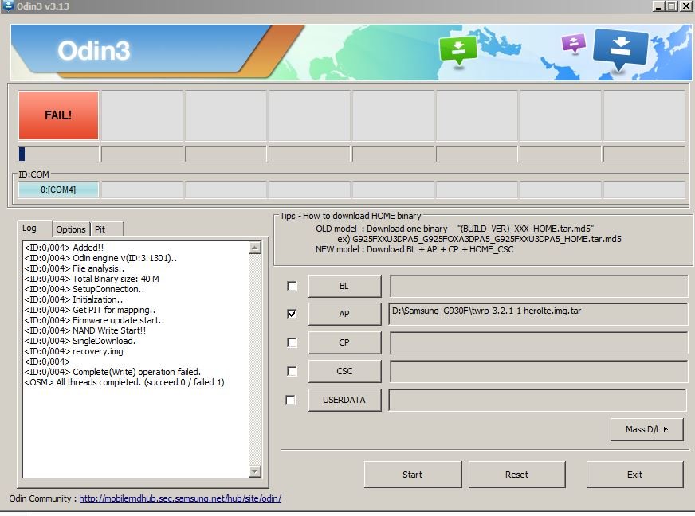Click the Odin3 banner logo text

click(x=94, y=50)
